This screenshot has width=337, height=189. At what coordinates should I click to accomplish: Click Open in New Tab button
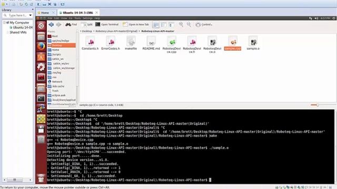point(136,25)
